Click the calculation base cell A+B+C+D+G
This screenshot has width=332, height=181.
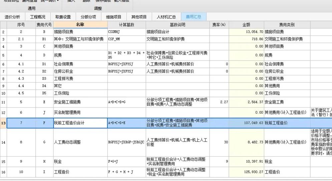coord(126,102)
